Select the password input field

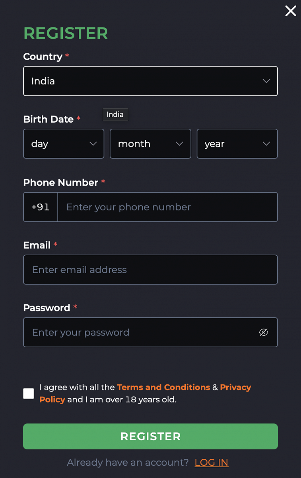(x=139, y=332)
